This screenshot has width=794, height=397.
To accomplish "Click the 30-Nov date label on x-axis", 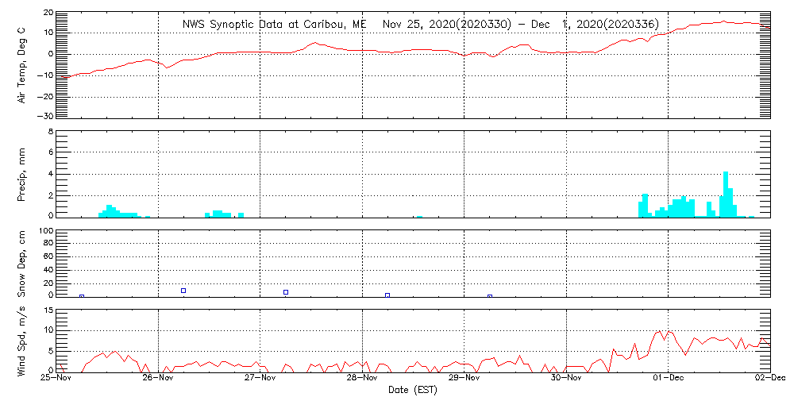I will click(x=566, y=378).
